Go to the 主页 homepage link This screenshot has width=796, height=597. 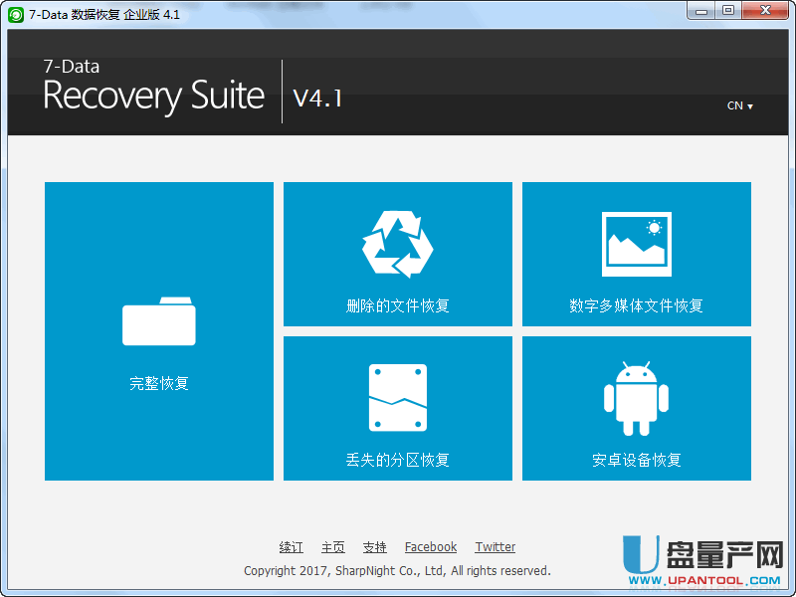[x=332, y=547]
